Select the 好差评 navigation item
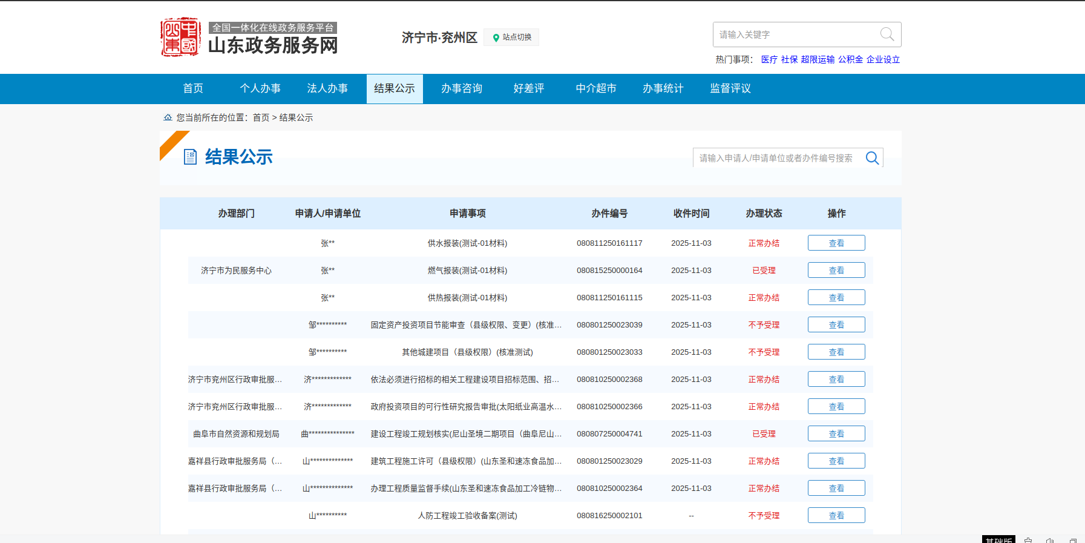 [x=529, y=88]
